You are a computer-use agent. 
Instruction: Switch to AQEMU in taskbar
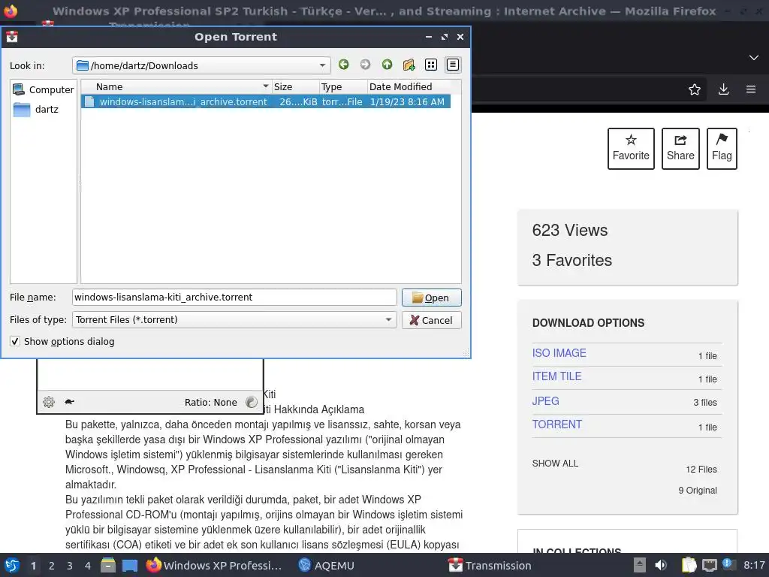pyautogui.click(x=327, y=565)
